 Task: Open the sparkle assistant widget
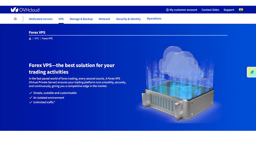252,72
